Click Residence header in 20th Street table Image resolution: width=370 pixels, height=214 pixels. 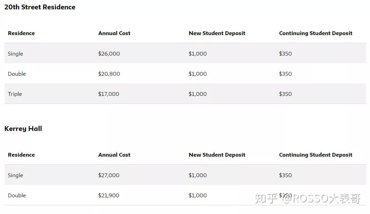click(x=21, y=33)
